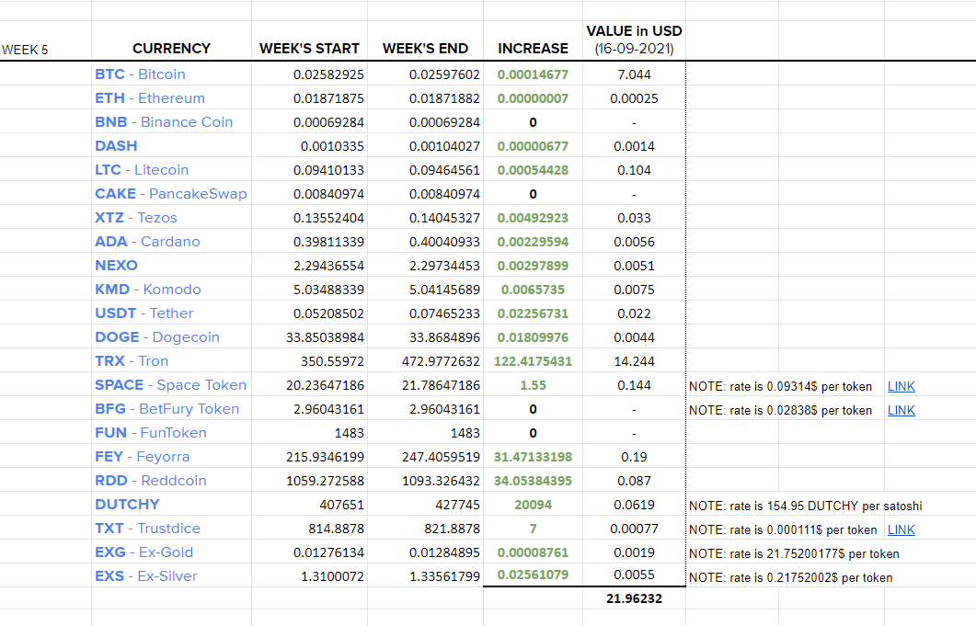
Task: Open the LINK next to Trustdice note
Action: 901,529
